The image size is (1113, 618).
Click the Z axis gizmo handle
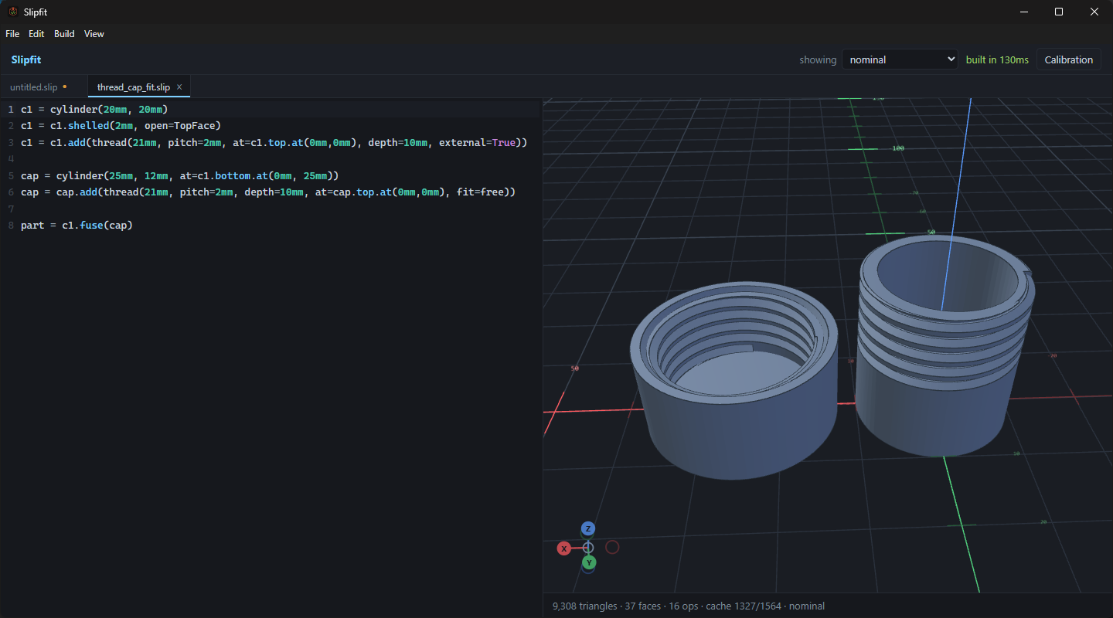[588, 528]
